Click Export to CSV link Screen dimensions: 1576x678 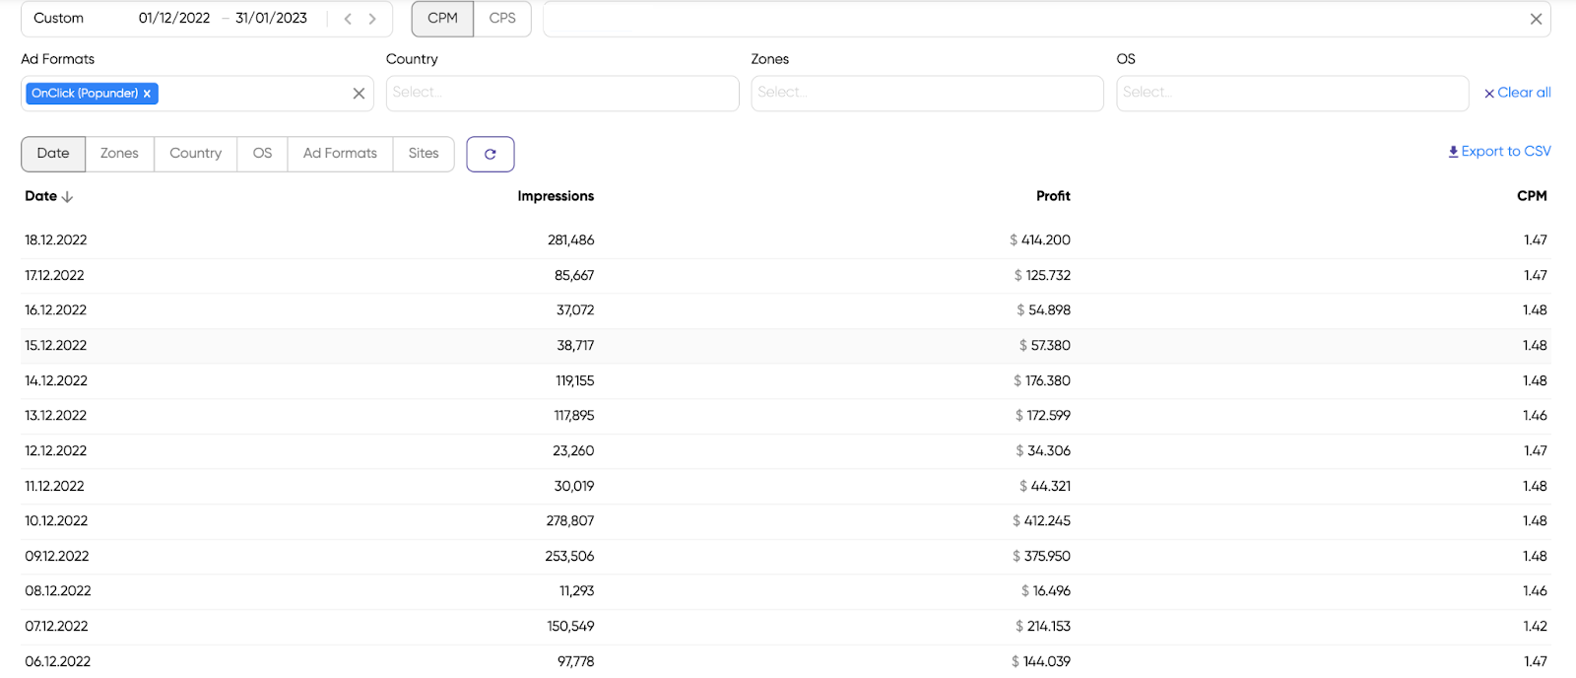pos(1499,151)
